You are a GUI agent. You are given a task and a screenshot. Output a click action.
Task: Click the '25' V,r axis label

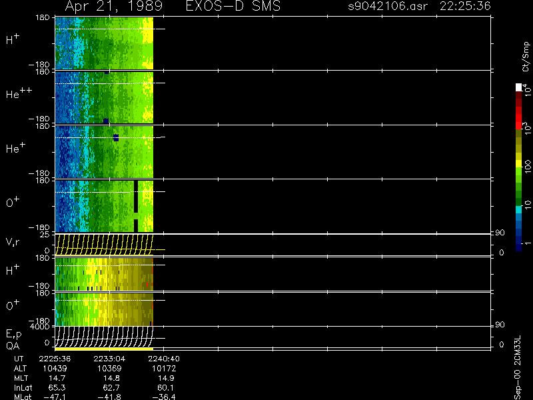coord(45,235)
